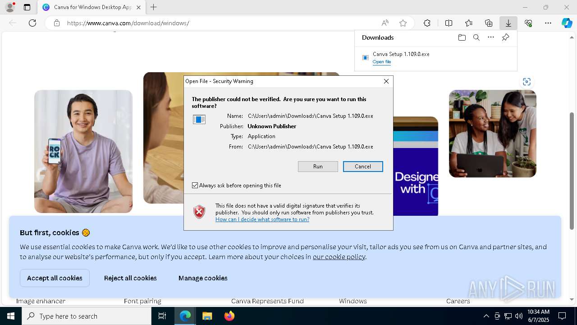Click the visual search icon on image
Image resolution: width=577 pixels, height=325 pixels.
click(x=527, y=82)
